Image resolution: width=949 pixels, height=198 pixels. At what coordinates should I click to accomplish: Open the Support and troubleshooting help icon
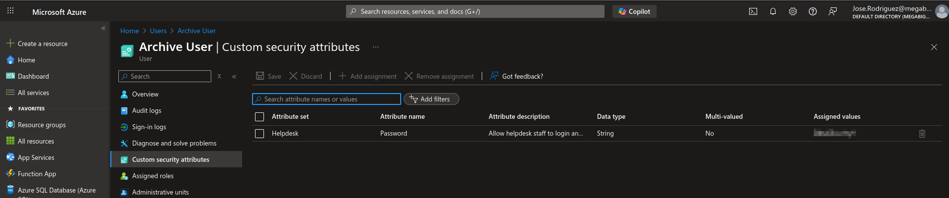813,11
